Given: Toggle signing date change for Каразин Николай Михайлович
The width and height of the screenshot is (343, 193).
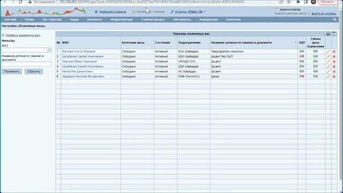Looking at the screenshot, I should pyautogui.click(x=316, y=76).
